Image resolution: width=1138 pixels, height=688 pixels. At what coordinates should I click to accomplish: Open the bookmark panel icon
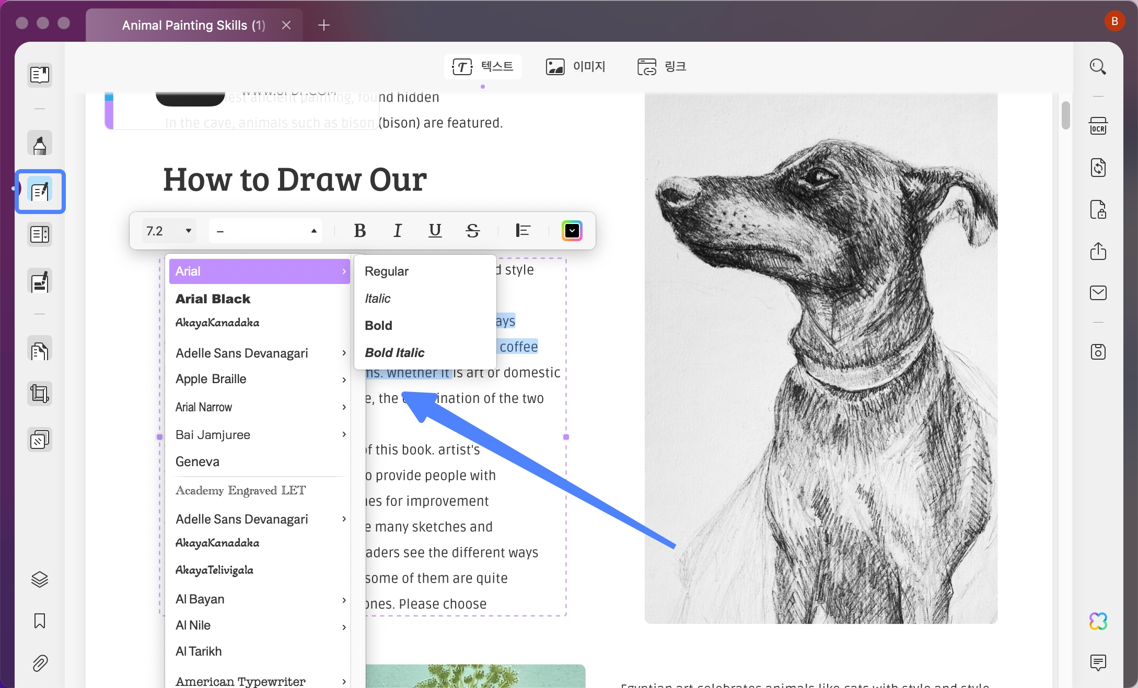tap(40, 621)
